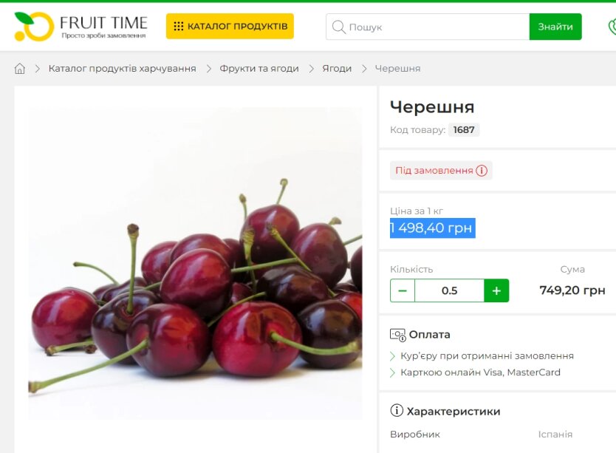The width and height of the screenshot is (616, 453).
Task: Click the quantity field showing 0.5
Action: point(449,290)
